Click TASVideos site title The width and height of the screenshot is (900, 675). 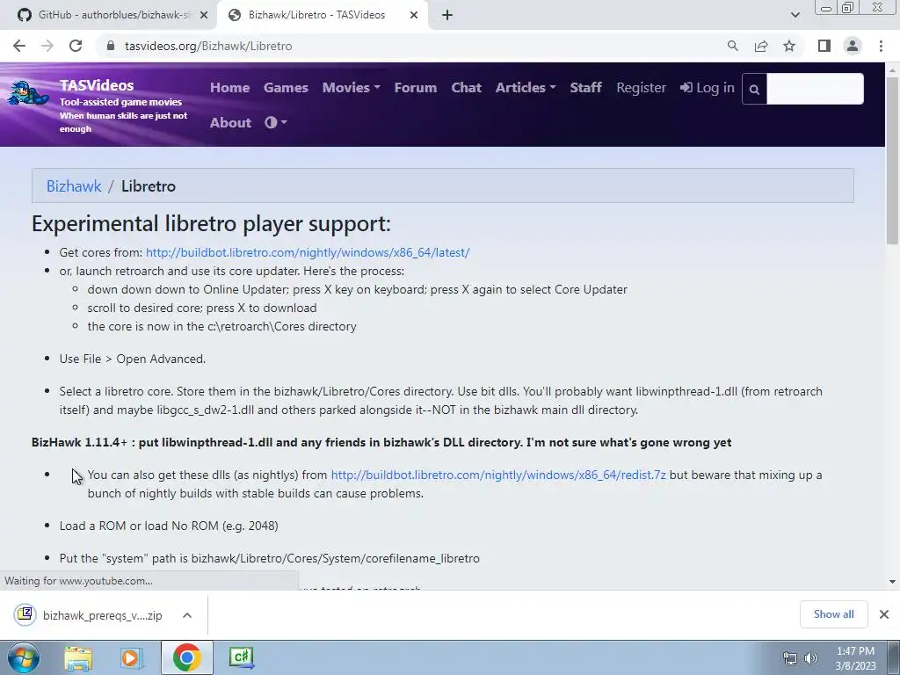coord(97,85)
